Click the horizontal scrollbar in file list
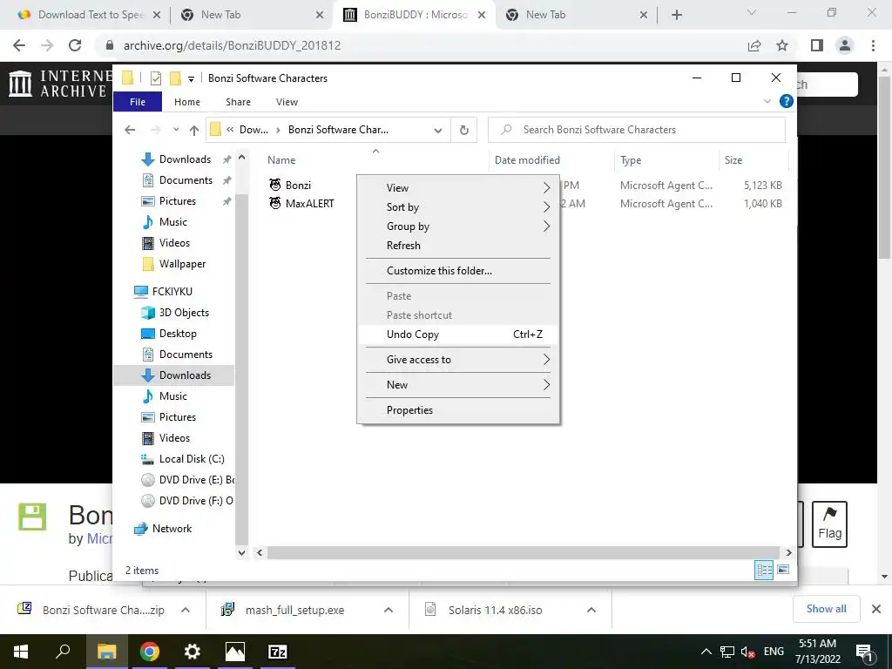The height and width of the screenshot is (669, 892). [523, 552]
